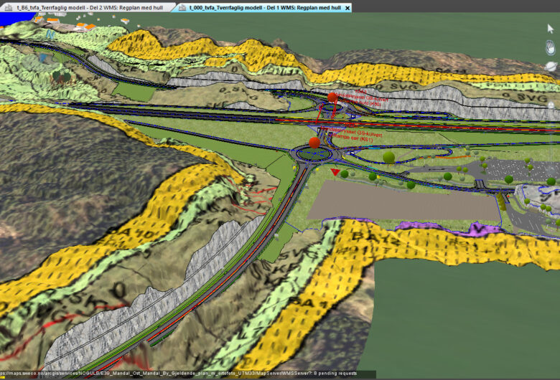Activate the arrow selection tool
560x380 pixels.
551,29
